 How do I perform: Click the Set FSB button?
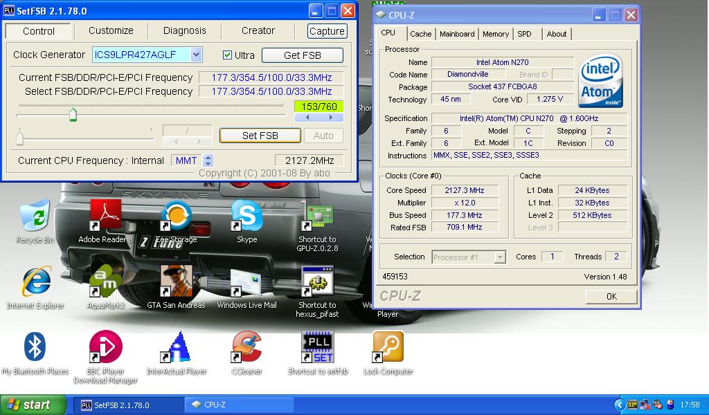tap(260, 136)
